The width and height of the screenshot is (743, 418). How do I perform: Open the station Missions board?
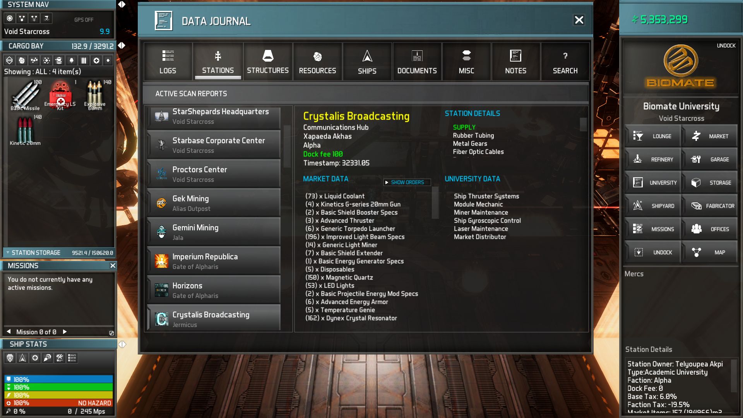click(652, 229)
